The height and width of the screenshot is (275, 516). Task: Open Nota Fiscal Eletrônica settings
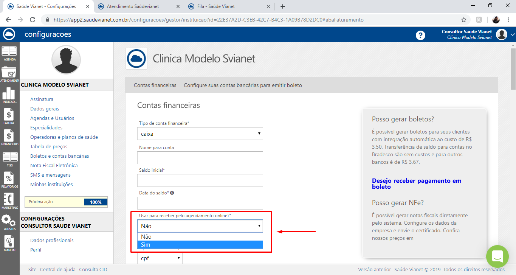point(54,165)
